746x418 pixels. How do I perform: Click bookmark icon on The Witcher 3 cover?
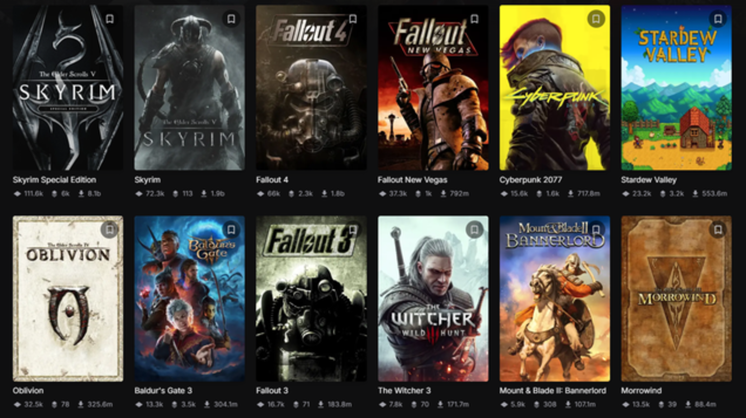pyautogui.click(x=474, y=230)
